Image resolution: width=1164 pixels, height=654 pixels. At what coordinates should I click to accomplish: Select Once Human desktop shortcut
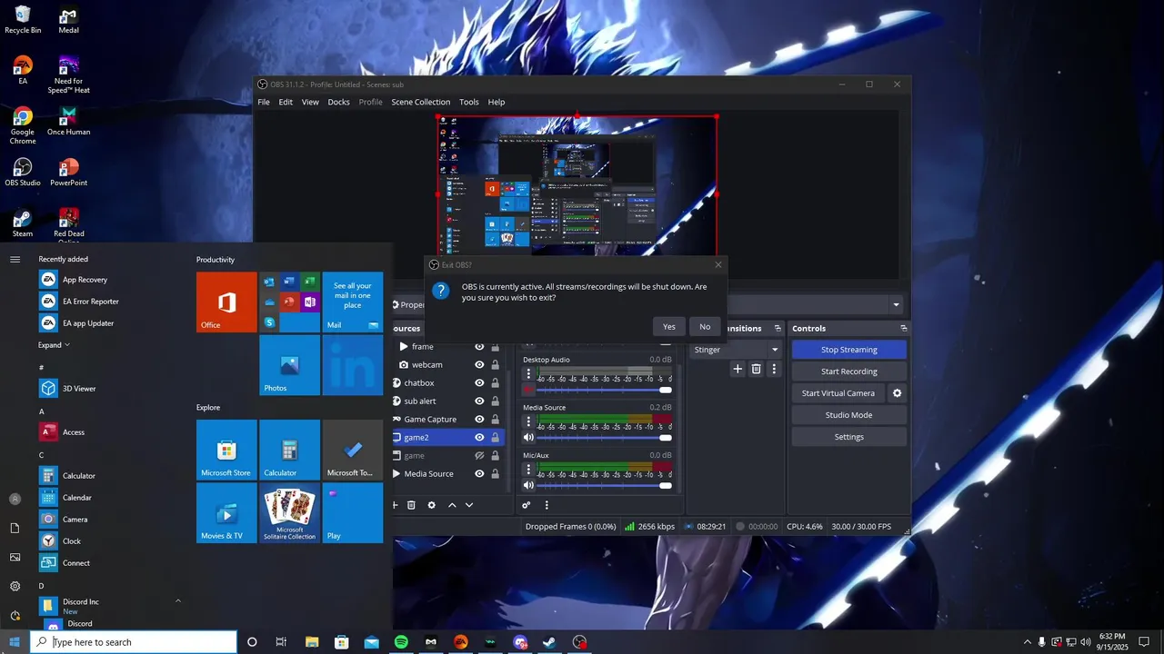(68, 122)
